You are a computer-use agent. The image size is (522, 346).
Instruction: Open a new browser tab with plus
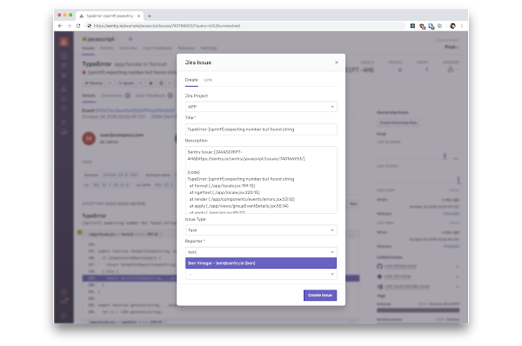pos(150,16)
